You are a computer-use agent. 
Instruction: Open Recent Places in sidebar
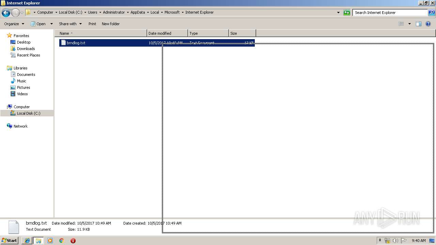pos(28,55)
